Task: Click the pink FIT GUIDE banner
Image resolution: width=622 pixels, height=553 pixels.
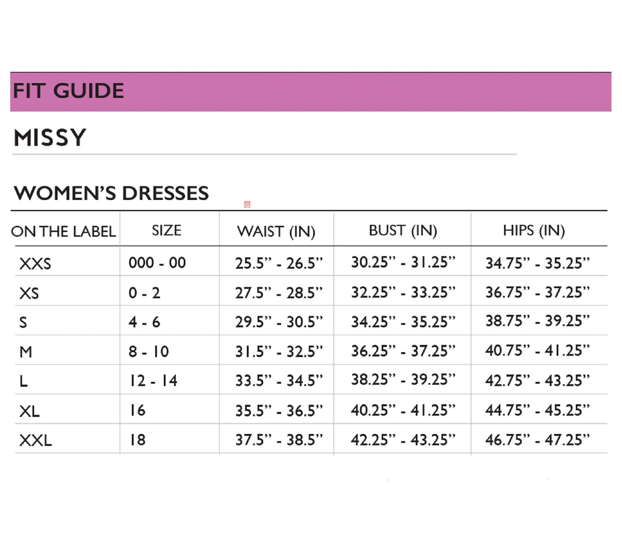Action: (310, 92)
